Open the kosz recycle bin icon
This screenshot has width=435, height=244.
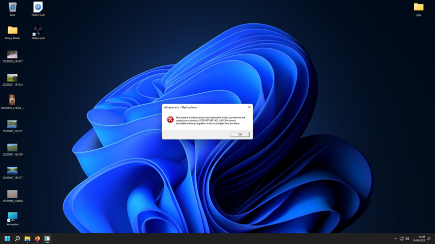click(x=13, y=9)
